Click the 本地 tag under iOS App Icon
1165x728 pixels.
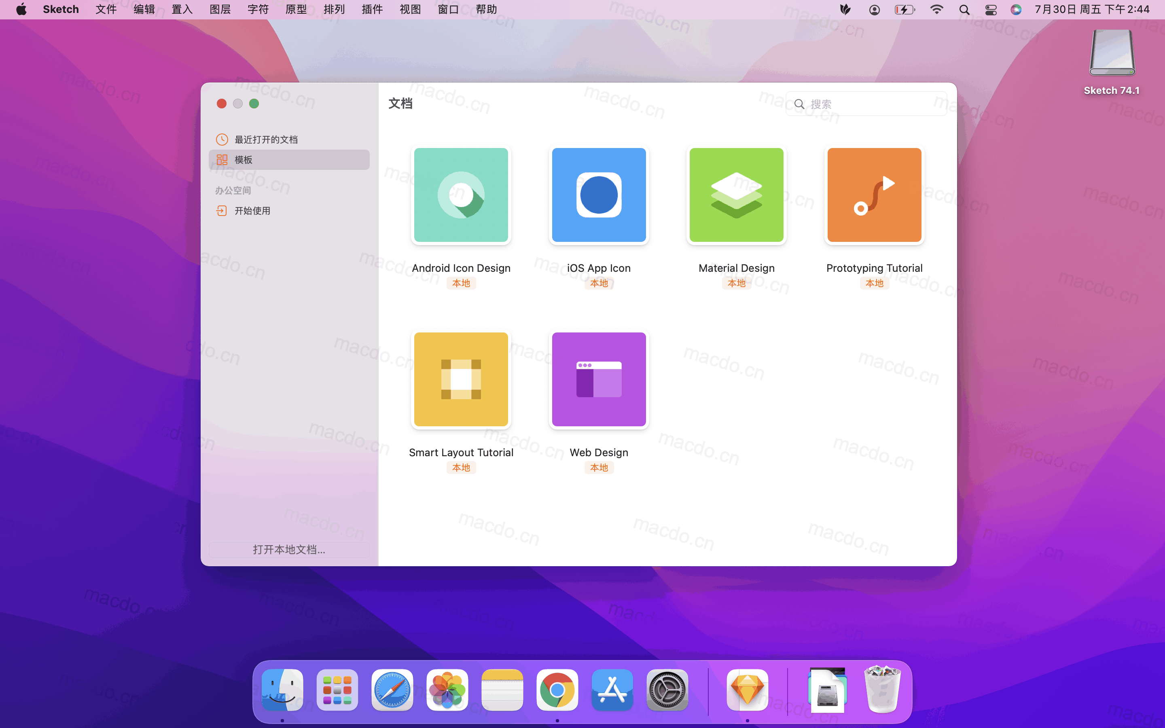pos(599,283)
